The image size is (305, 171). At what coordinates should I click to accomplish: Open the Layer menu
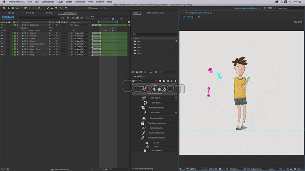click(60, 2)
